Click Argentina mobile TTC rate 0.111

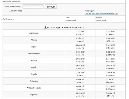pyautogui.click(x=110, y=96)
